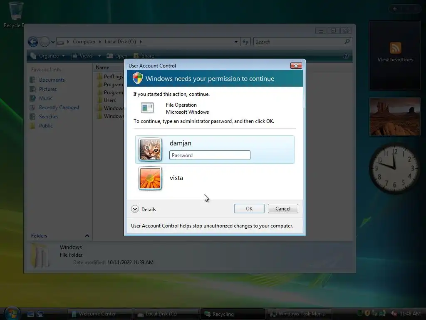Focus the damjan Password field
The image size is (426, 320).
pyautogui.click(x=210, y=155)
